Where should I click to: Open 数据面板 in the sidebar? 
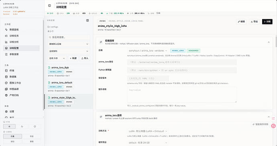pyautogui.click(x=21, y=30)
